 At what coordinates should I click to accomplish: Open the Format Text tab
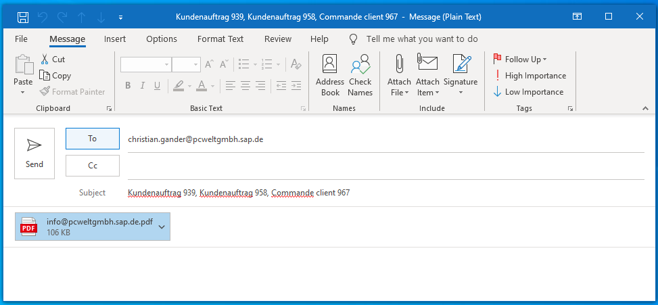pyautogui.click(x=220, y=39)
